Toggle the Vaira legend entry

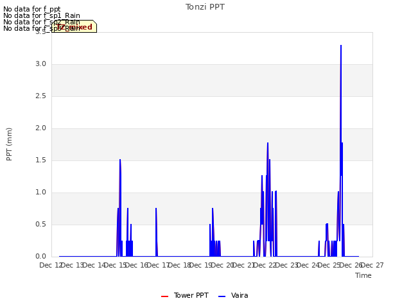[233, 295]
